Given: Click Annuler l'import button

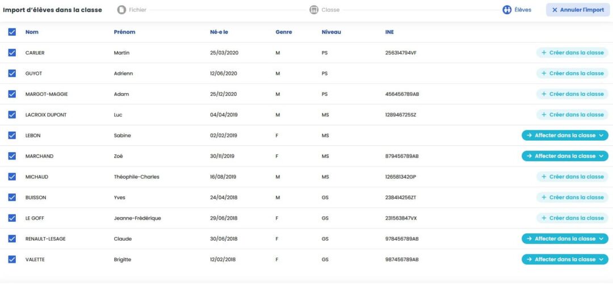Looking at the screenshot, I should coord(578,10).
